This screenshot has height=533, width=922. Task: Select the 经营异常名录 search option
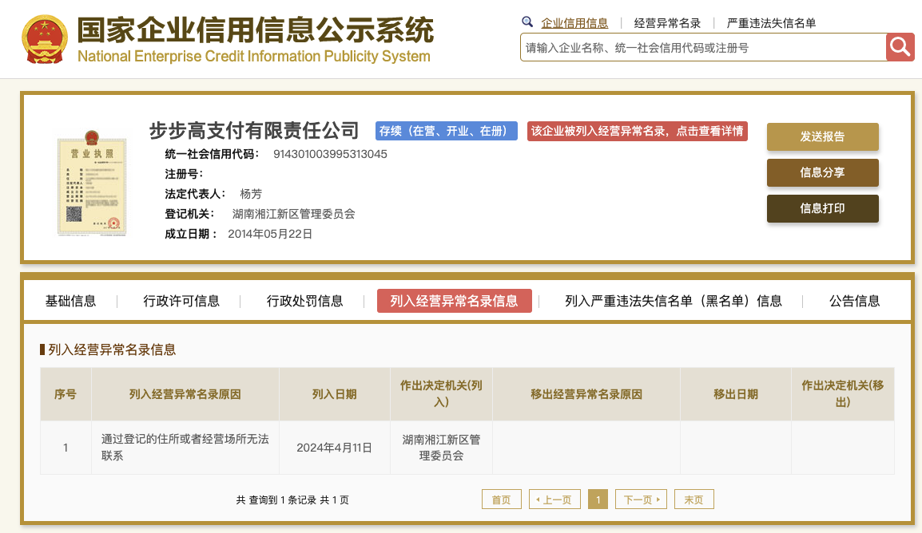point(667,23)
